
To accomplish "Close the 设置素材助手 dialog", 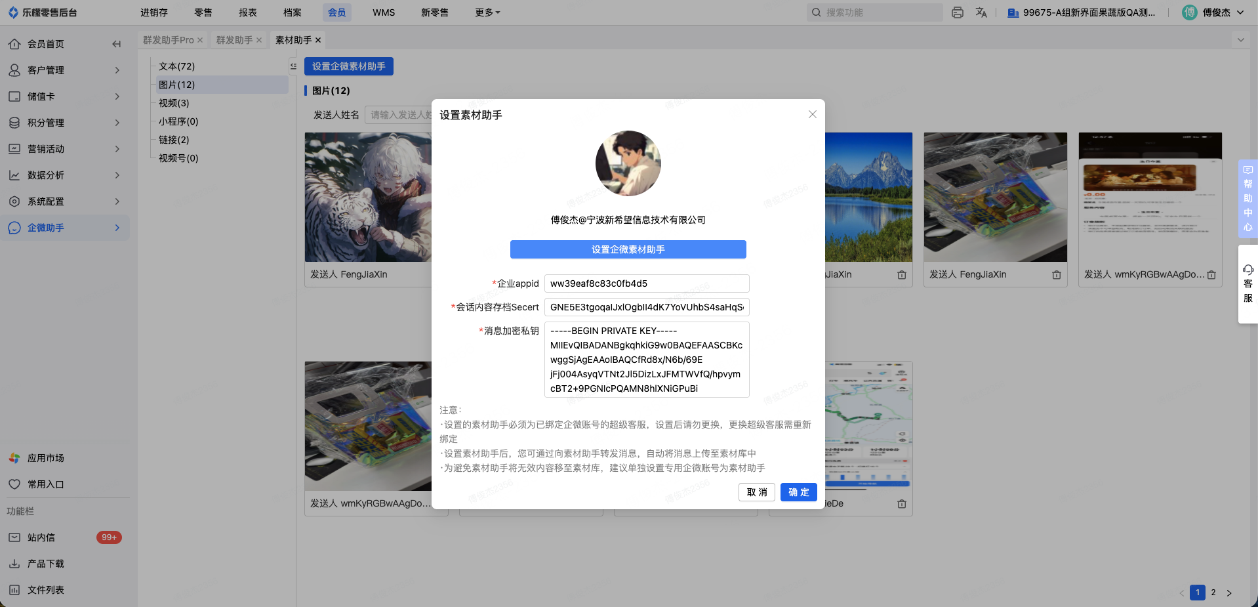I will pyautogui.click(x=813, y=114).
